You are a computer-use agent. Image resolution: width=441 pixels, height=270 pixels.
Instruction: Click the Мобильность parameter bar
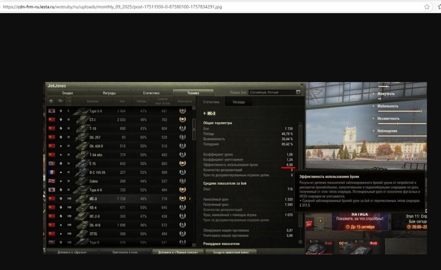click(x=400, y=111)
